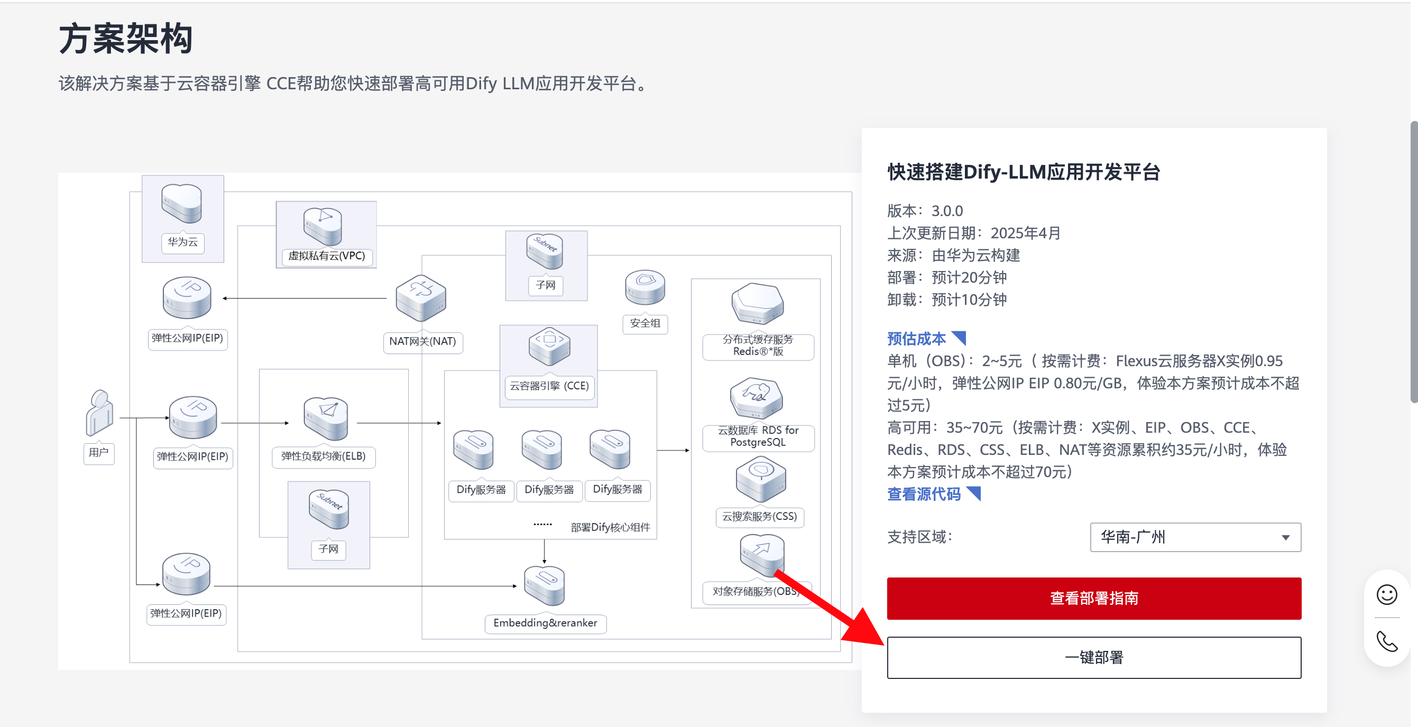
Task: Click the 卸载：预计10分钟 text
Action: [947, 299]
